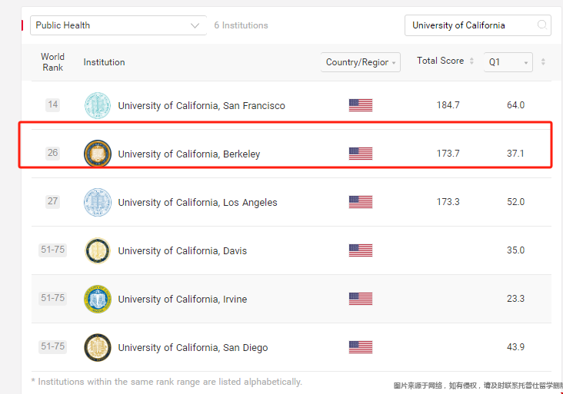The width and height of the screenshot is (563, 394).
Task: Click total score 173.7
Action: (448, 154)
